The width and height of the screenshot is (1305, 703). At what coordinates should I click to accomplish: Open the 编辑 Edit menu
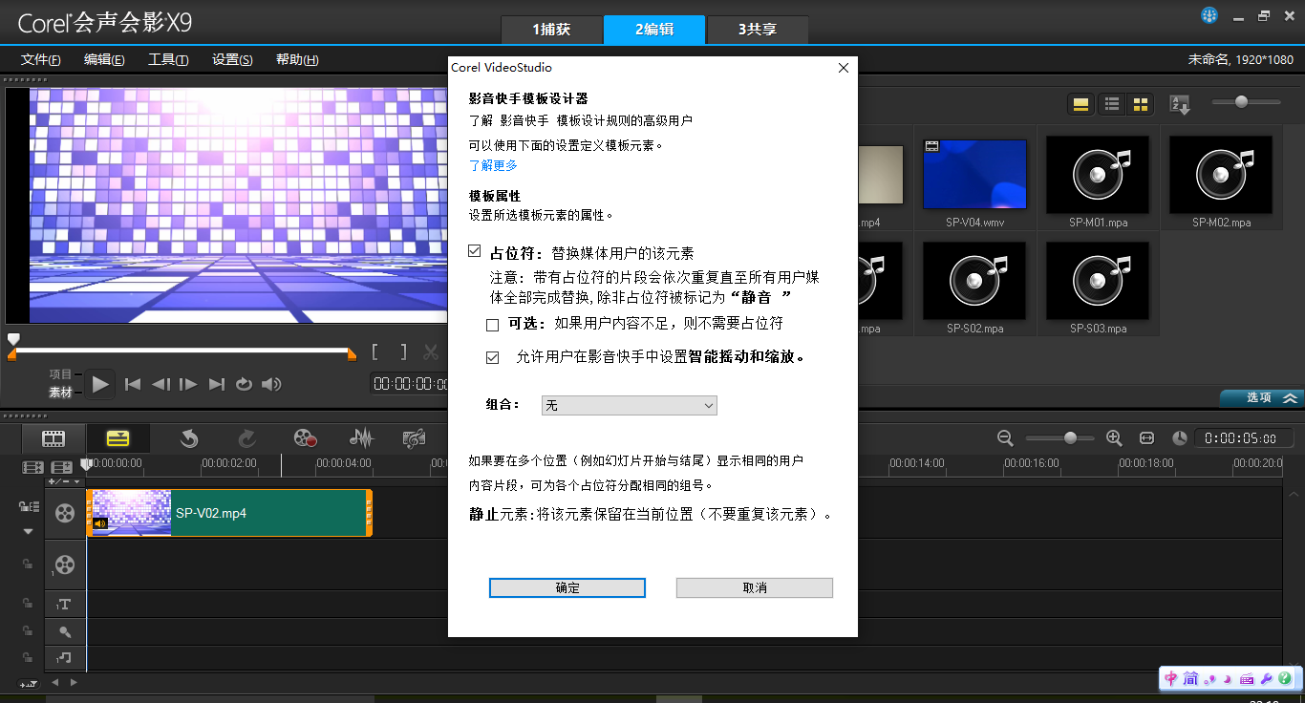coord(104,59)
